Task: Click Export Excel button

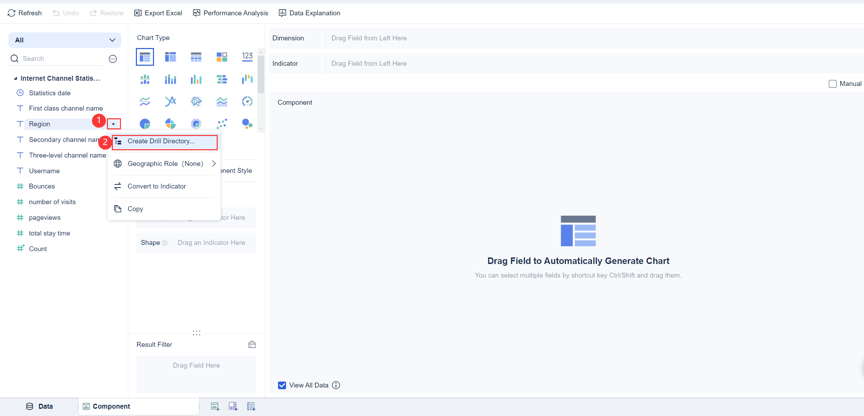Action: pyautogui.click(x=158, y=13)
